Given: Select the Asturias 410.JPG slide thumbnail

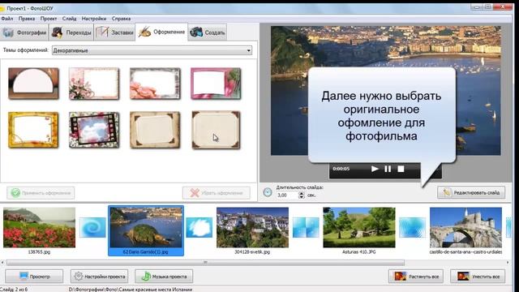Looking at the screenshot, I should [359, 228].
